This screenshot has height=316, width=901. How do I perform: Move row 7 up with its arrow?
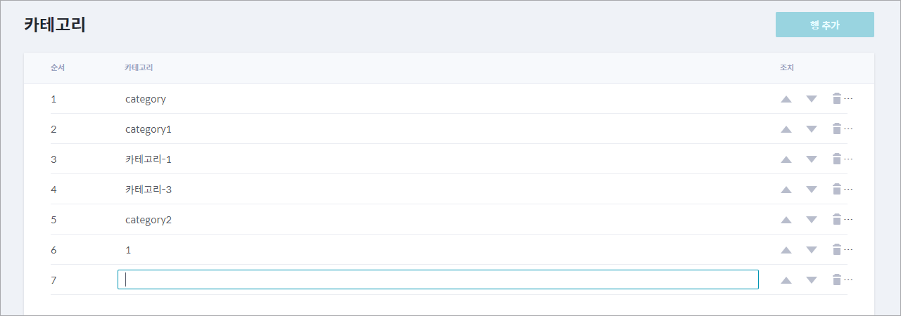tap(786, 280)
